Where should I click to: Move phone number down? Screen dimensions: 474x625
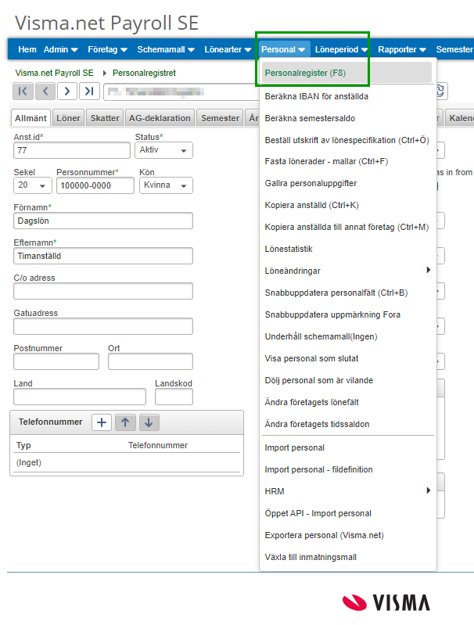pos(149,422)
